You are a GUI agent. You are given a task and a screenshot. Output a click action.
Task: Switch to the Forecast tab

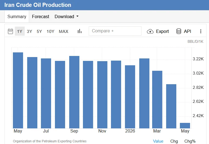41,16
